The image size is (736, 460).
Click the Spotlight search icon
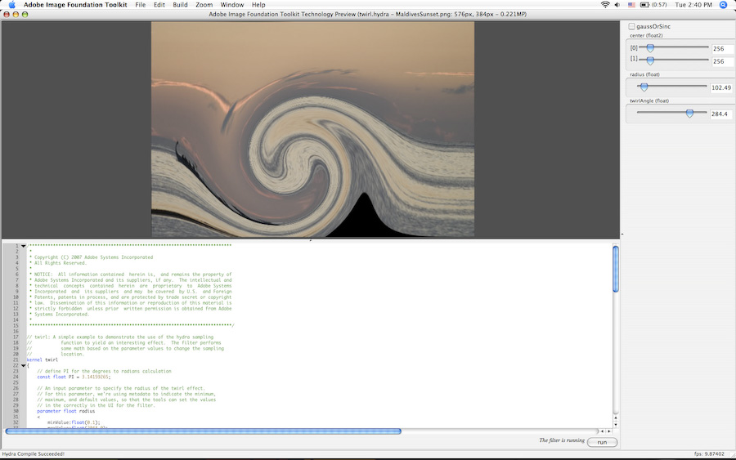click(723, 5)
